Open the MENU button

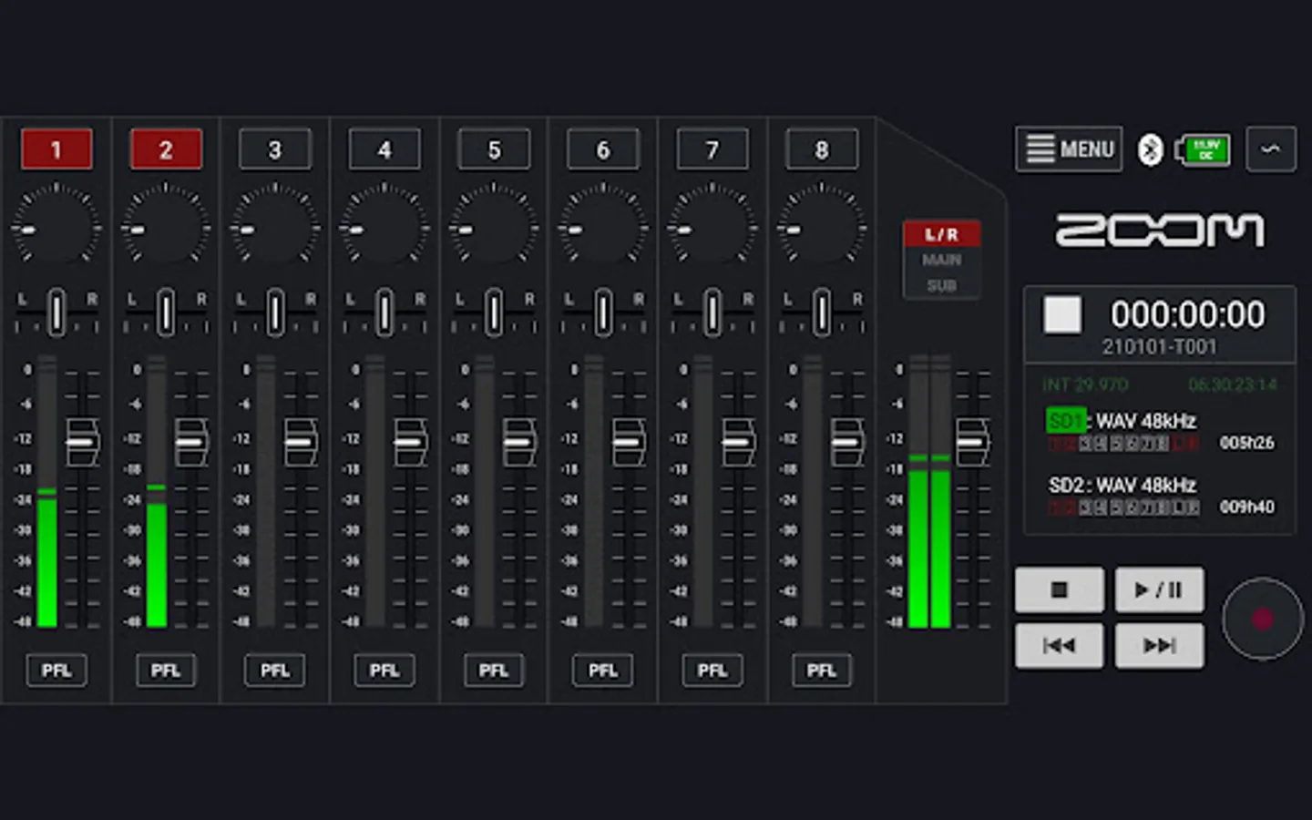click(x=1069, y=149)
